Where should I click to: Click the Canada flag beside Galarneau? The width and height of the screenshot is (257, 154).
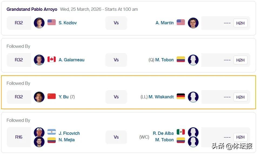[52, 59]
